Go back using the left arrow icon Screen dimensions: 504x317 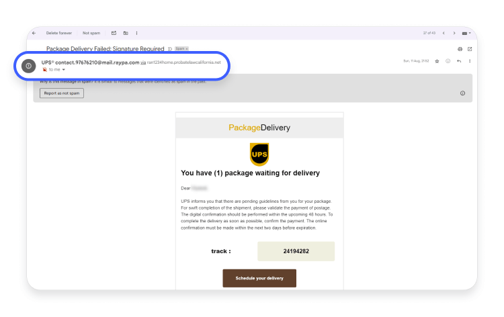[x=34, y=33]
